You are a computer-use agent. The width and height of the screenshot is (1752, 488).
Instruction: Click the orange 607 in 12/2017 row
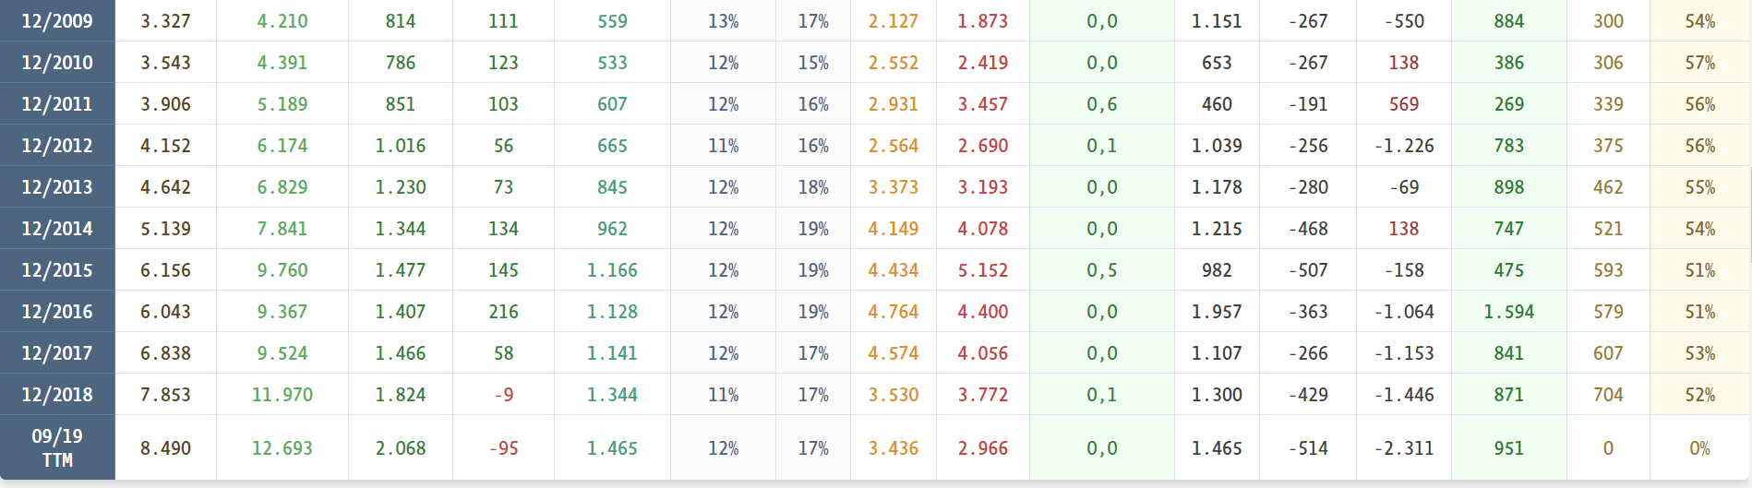[x=1608, y=353]
